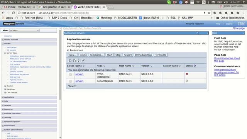
Task: Minimize the Application servers portlet
Action: [x=208, y=33]
